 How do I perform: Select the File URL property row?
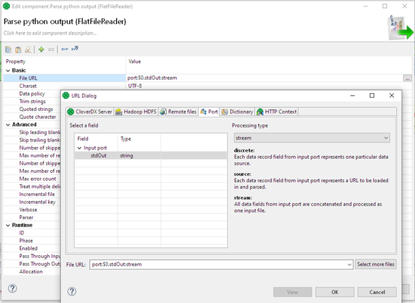click(x=65, y=78)
